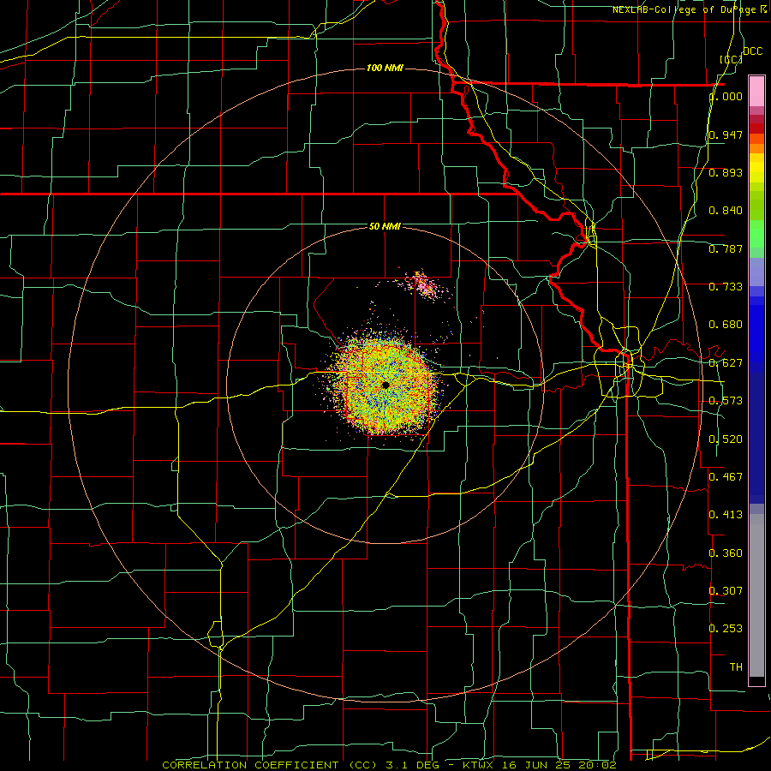
Task: Click the 0.413 color scale value
Action: [x=726, y=515]
